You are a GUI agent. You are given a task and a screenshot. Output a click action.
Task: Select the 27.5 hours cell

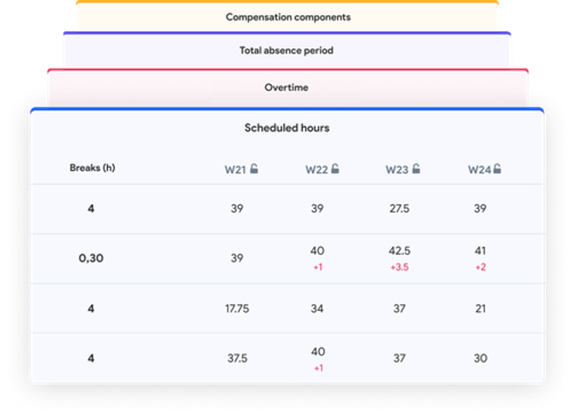399,208
